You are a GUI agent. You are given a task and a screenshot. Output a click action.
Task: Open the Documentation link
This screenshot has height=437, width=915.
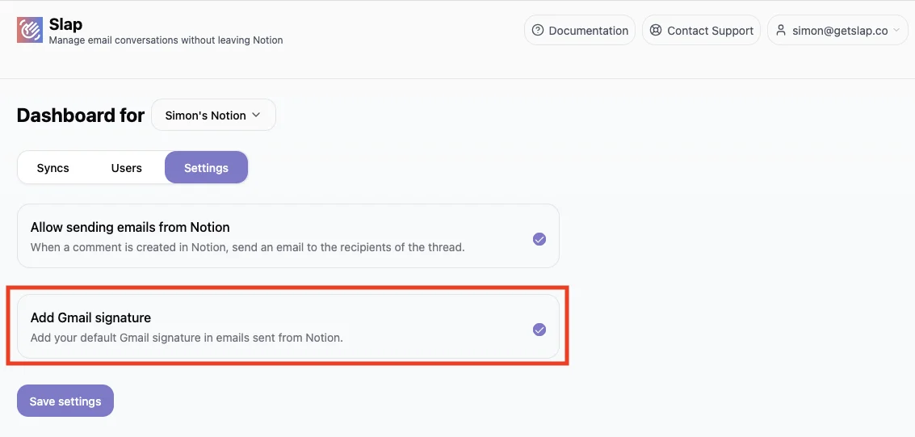[588, 31]
